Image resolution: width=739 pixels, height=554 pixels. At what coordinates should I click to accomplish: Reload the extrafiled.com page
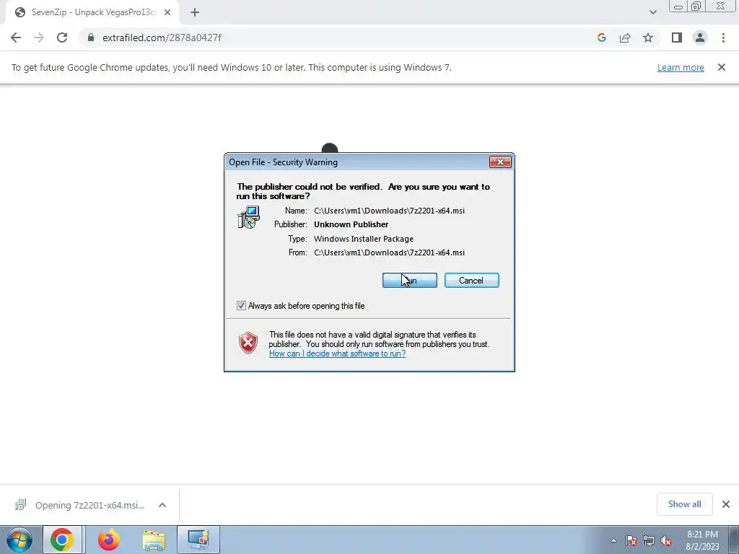(62, 38)
